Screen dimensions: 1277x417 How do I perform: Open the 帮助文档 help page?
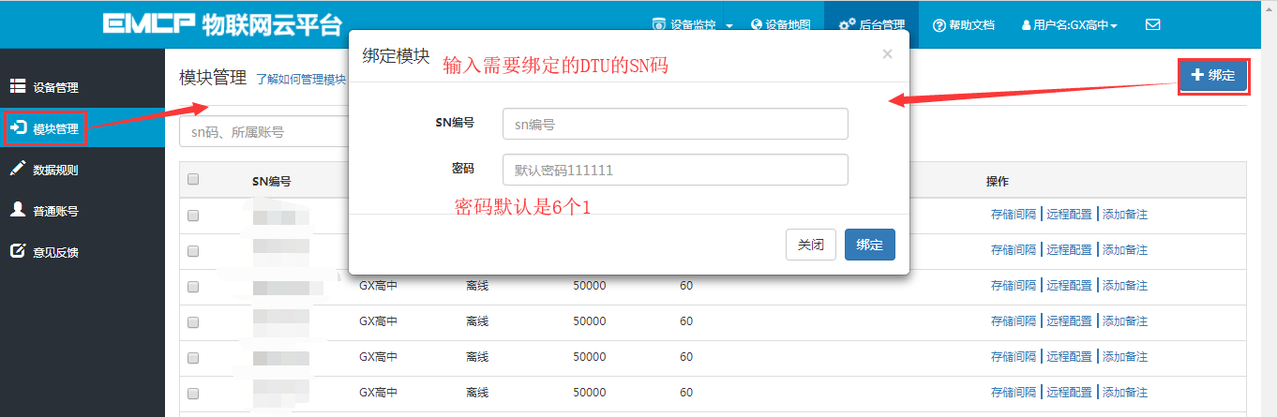tap(964, 24)
